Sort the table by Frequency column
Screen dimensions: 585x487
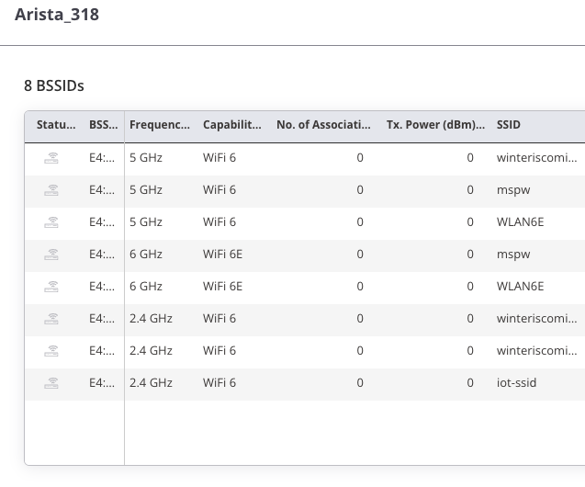160,125
